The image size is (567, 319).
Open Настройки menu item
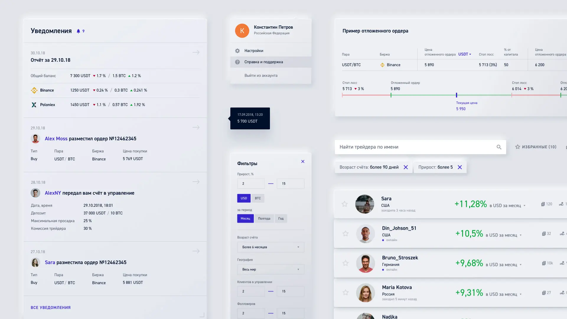click(x=271, y=51)
